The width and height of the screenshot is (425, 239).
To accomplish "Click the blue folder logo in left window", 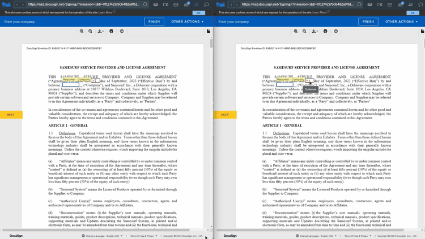I will coord(6,5).
